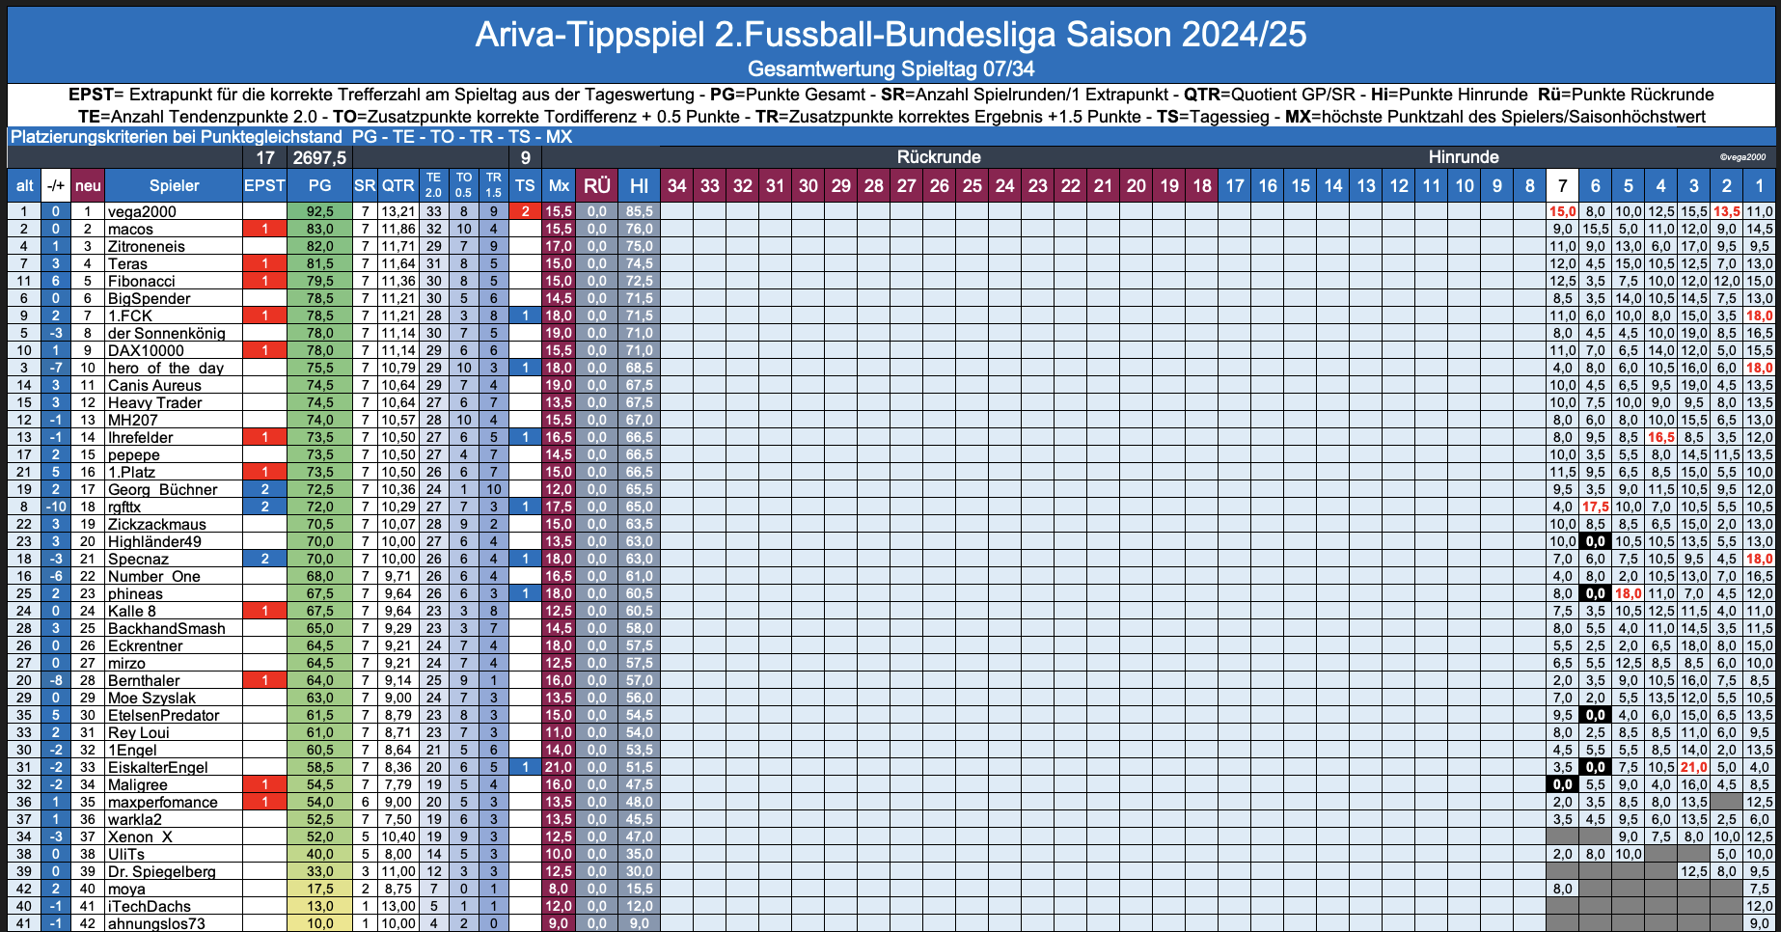Select the 'Mx' column header

pos(559,186)
